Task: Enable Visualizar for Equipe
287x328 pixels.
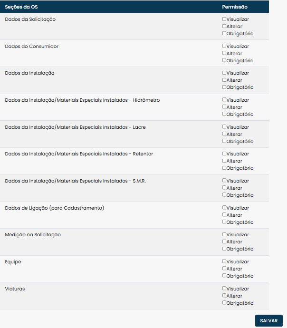Action: 224,262
